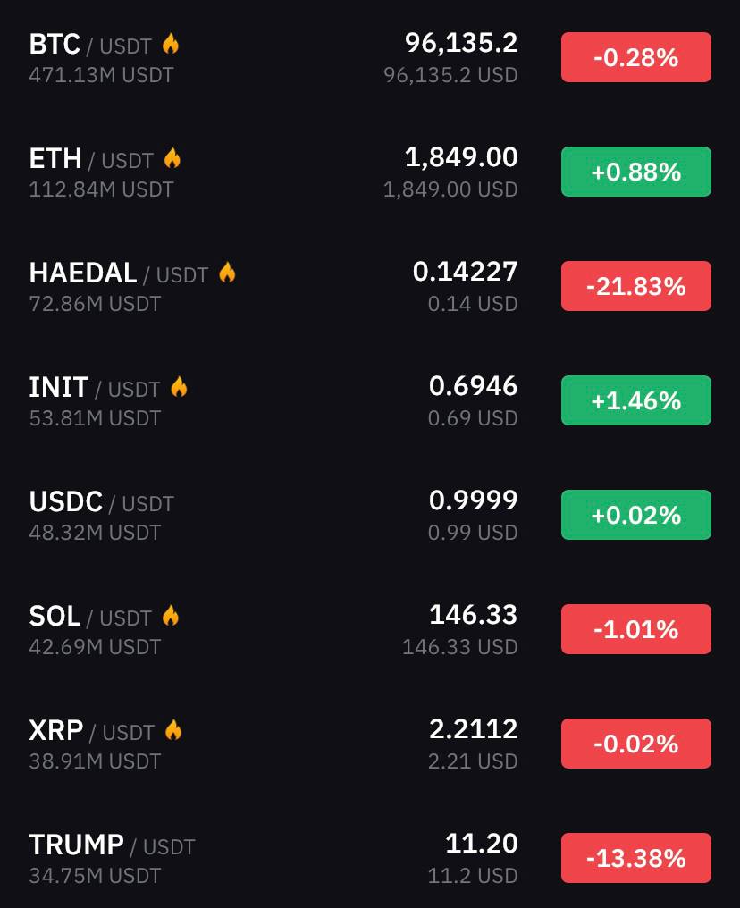This screenshot has height=908, width=740.
Task: Open the TRUMP / USDT pair row
Action: pyautogui.click(x=370, y=858)
